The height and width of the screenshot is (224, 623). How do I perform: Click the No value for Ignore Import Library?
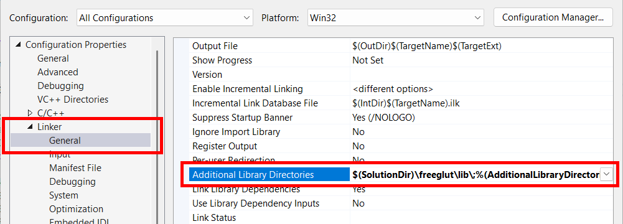pyautogui.click(x=358, y=132)
